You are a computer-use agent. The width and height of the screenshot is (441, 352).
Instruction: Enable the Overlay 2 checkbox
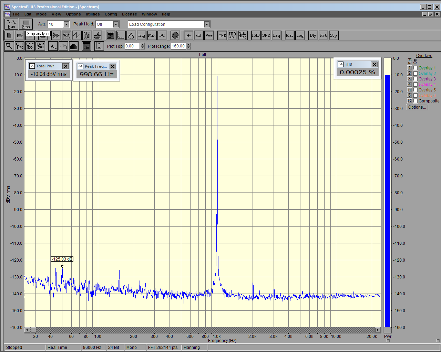click(416, 74)
